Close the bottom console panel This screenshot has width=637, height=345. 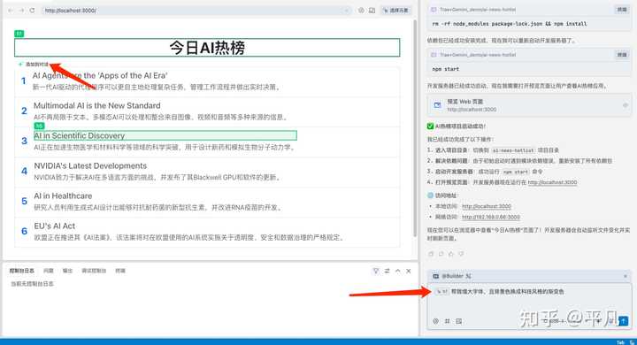point(409,271)
